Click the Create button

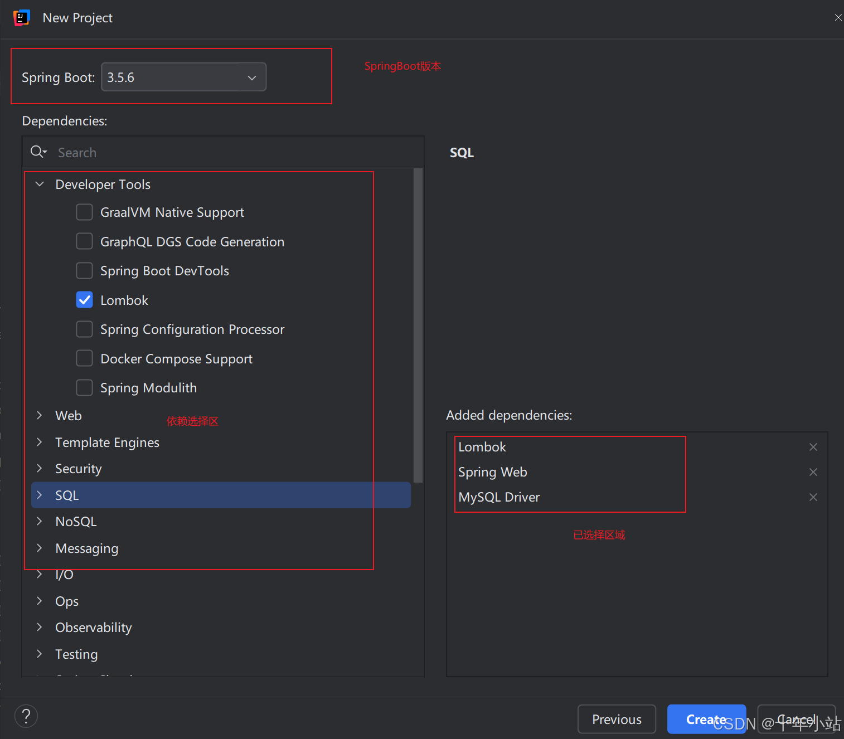tap(706, 719)
